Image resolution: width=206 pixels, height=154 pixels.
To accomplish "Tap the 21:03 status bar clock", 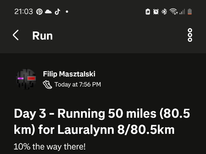I will click(23, 12).
